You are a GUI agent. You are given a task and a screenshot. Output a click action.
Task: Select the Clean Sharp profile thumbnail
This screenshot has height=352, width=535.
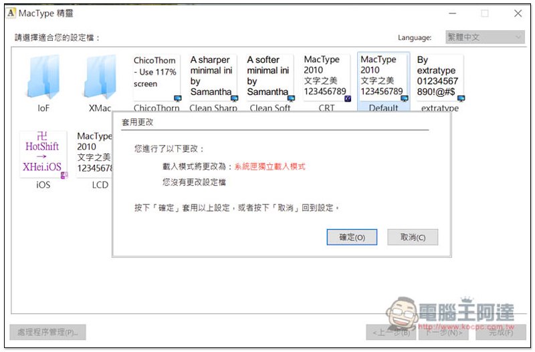coord(213,77)
